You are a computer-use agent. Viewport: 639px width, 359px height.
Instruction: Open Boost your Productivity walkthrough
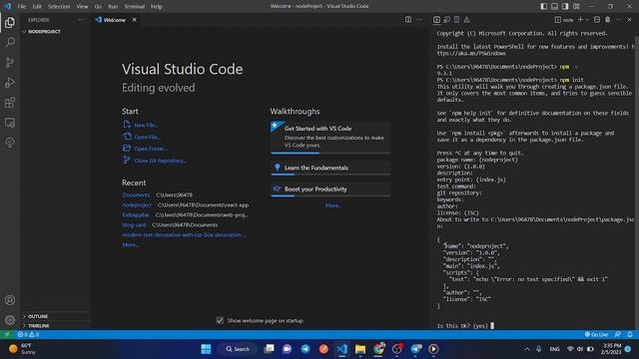coord(330,189)
